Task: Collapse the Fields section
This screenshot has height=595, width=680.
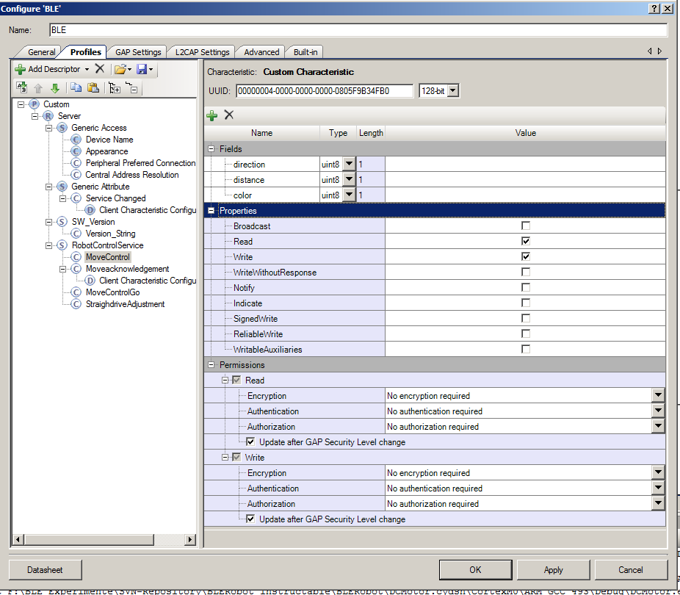Action: click(211, 148)
